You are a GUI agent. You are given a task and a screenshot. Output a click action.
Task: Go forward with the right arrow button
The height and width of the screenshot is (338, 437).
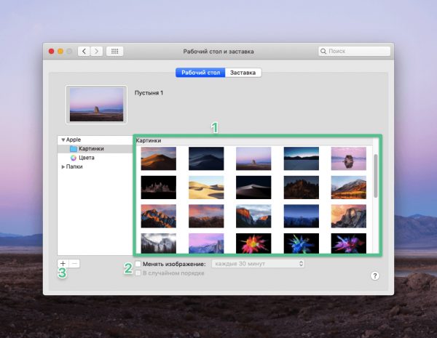click(96, 51)
